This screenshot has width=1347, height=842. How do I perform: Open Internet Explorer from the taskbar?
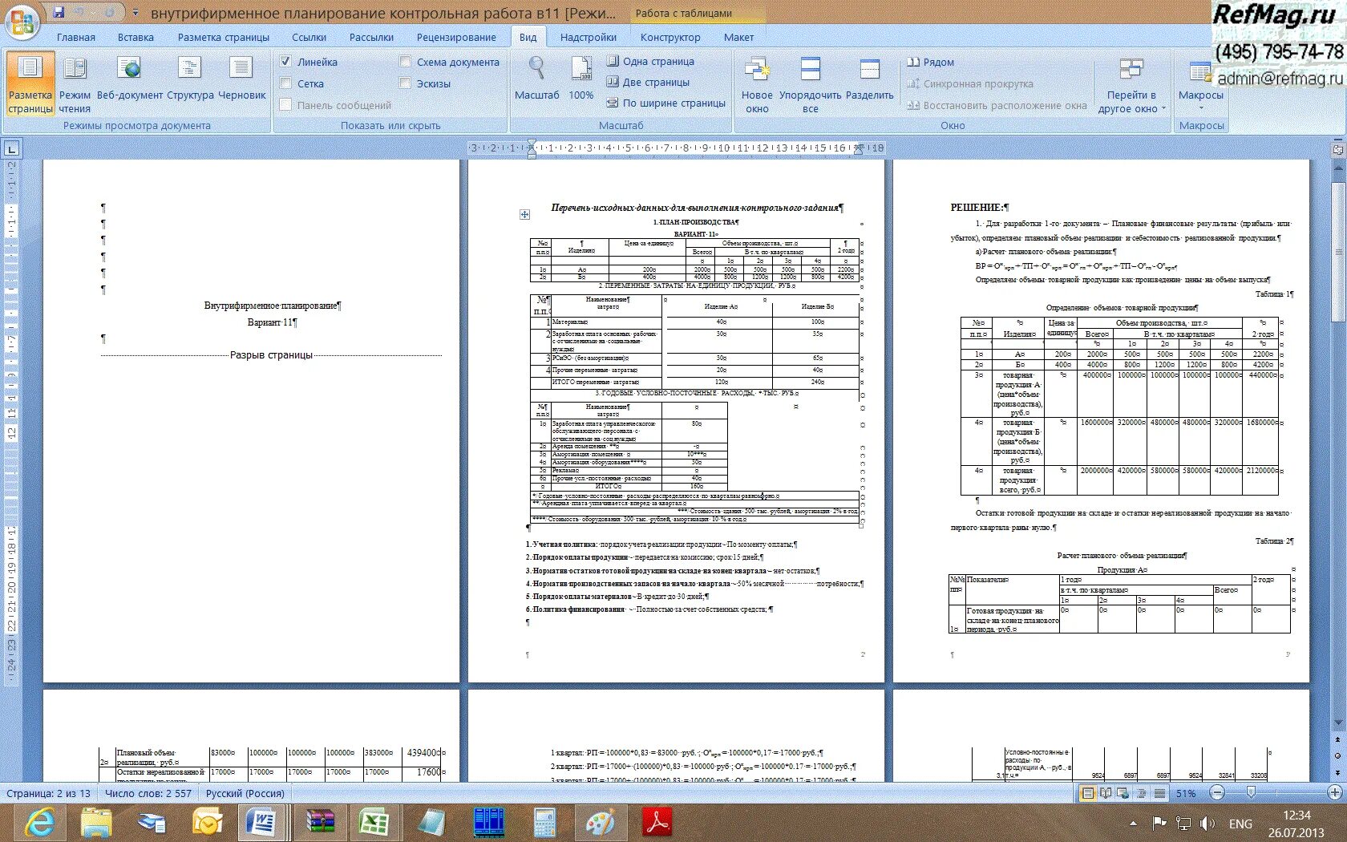coord(41,823)
